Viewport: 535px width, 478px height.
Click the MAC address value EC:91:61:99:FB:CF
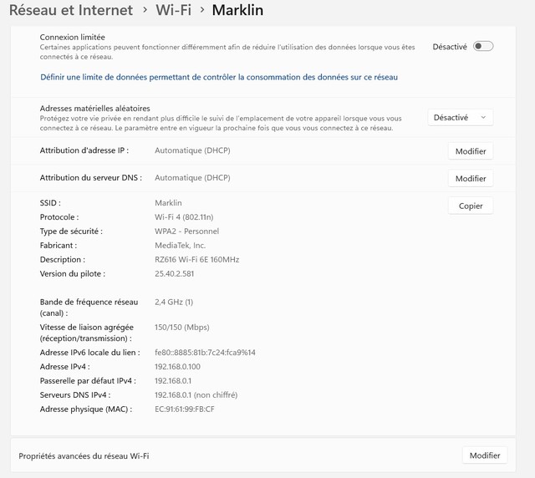[185, 409]
